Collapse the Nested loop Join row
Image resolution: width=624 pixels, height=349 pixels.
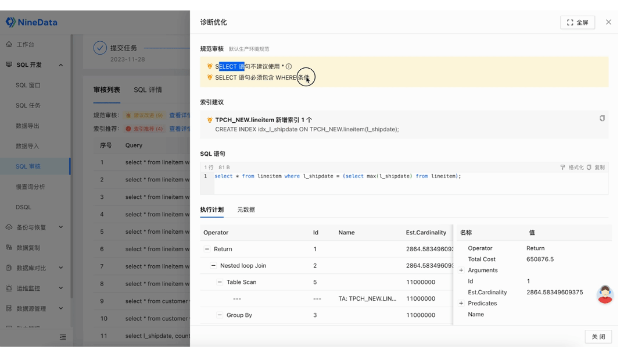(213, 265)
